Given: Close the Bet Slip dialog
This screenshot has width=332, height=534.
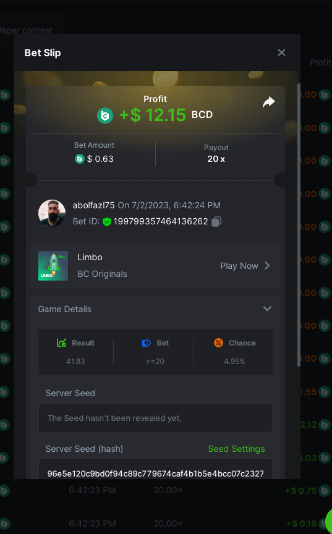Looking at the screenshot, I should 281,53.
